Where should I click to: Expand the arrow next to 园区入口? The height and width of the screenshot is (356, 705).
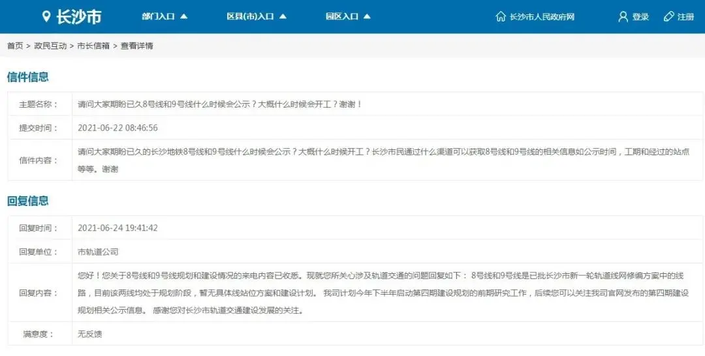367,16
